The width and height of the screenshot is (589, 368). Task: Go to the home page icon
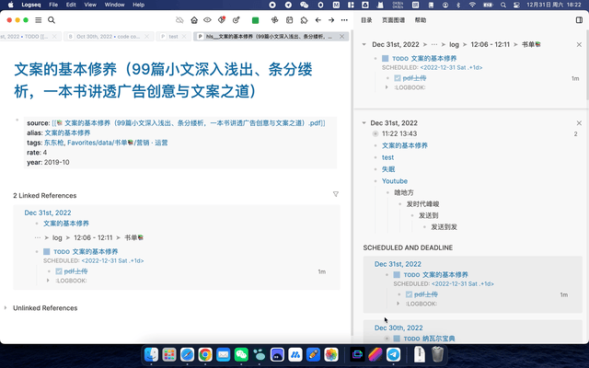pyautogui.click(x=194, y=20)
